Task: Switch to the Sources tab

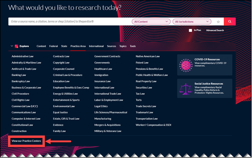Action: click(111, 46)
